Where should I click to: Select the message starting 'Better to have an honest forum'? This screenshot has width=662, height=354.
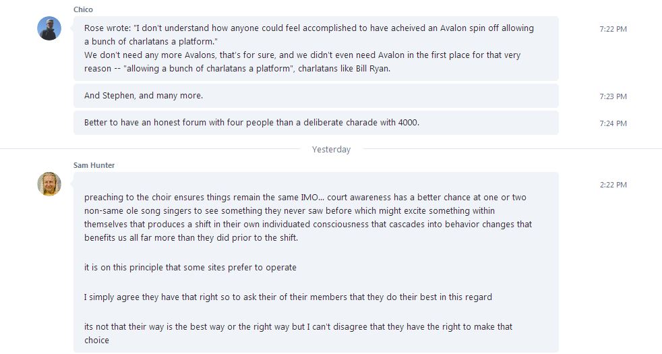pos(315,123)
